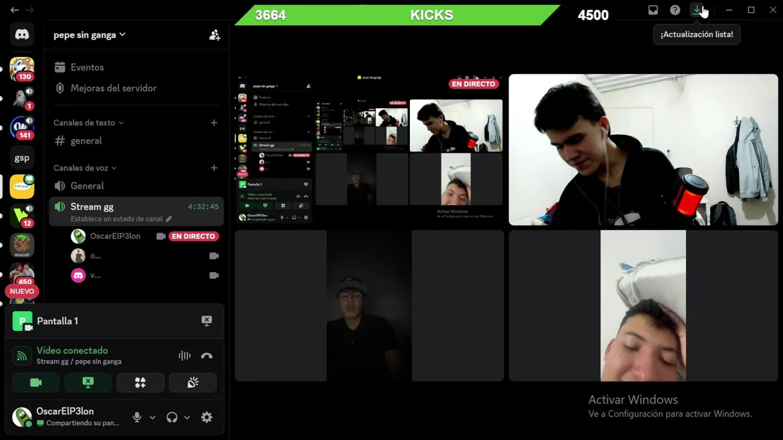Screen dimensions: 783x440
Task: Open the Pantalla 1 stream
Action: click(57, 321)
